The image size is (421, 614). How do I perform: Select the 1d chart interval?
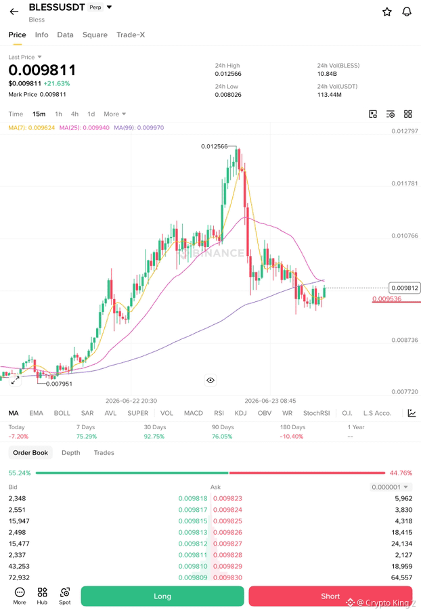click(91, 114)
